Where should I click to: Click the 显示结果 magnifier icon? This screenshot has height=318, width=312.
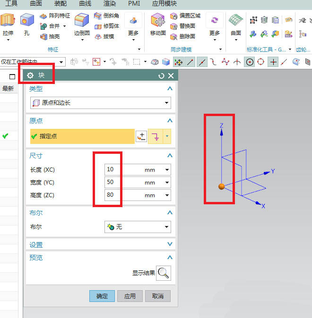tap(164, 273)
